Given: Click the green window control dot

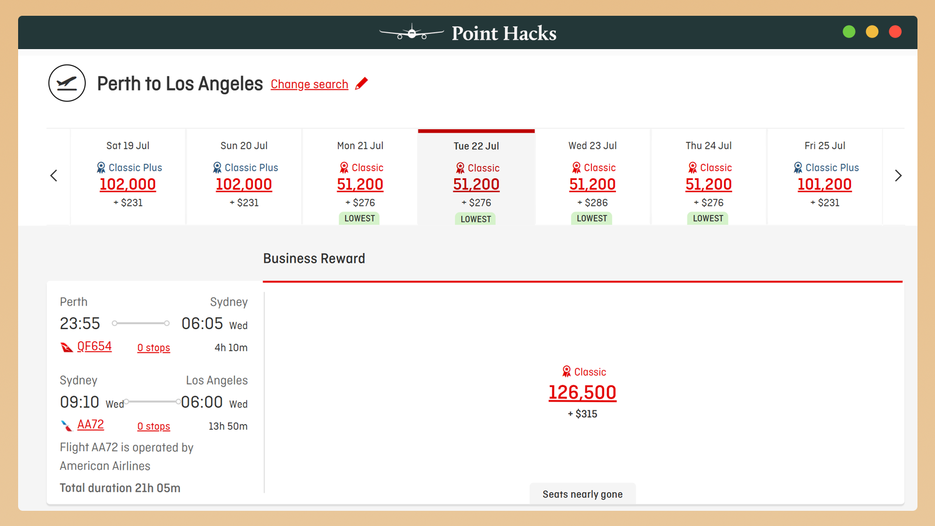Looking at the screenshot, I should pos(849,32).
